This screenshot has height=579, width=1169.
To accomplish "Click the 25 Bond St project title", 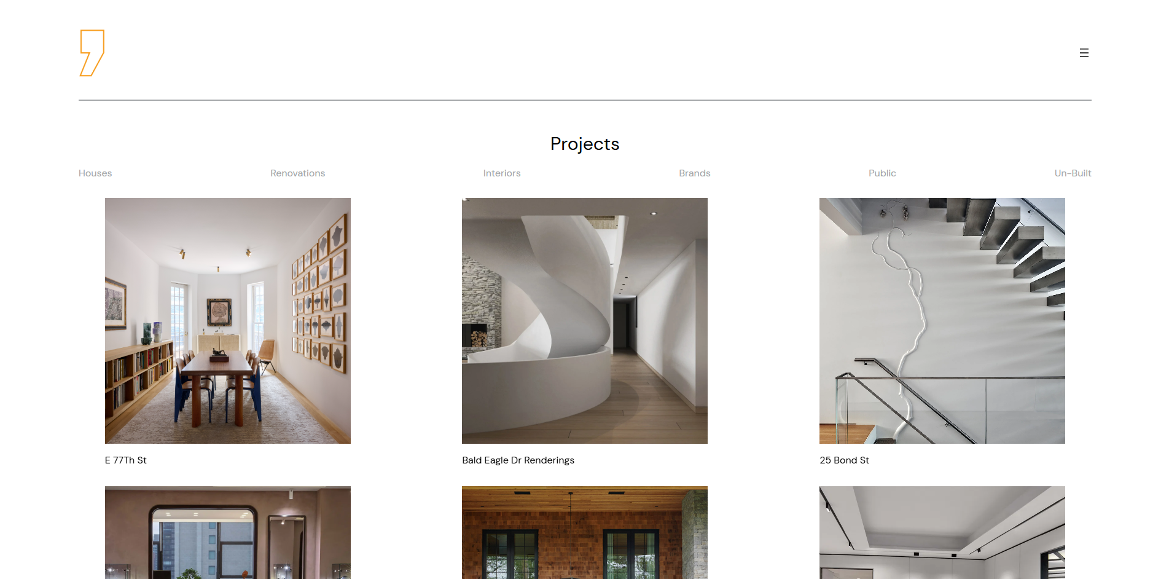I will coord(844,460).
